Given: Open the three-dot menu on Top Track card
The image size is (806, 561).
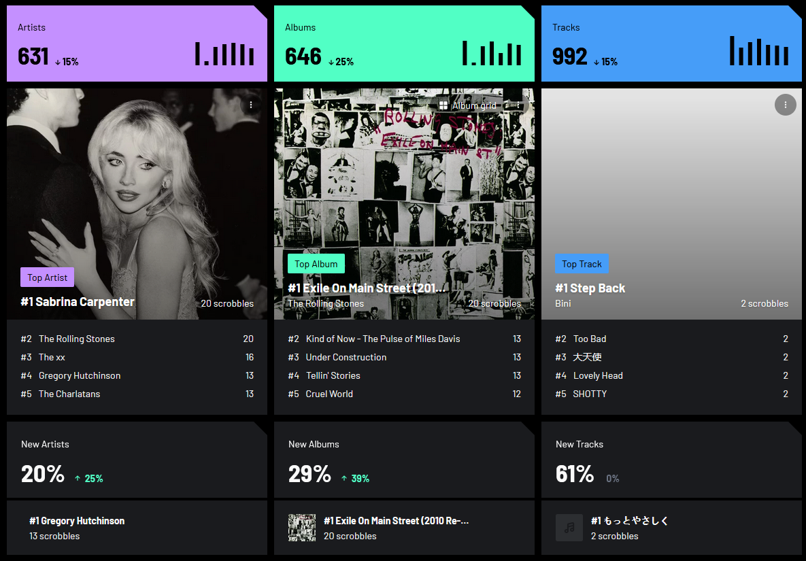Looking at the screenshot, I should pos(785,105).
